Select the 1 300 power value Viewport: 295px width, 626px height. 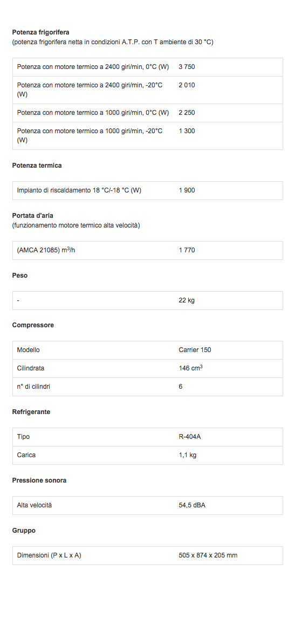tap(187, 130)
